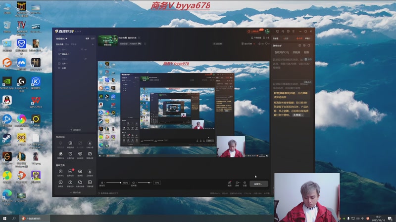Click the 直播中 streaming button
This screenshot has height=222, width=396.
pos(259,184)
